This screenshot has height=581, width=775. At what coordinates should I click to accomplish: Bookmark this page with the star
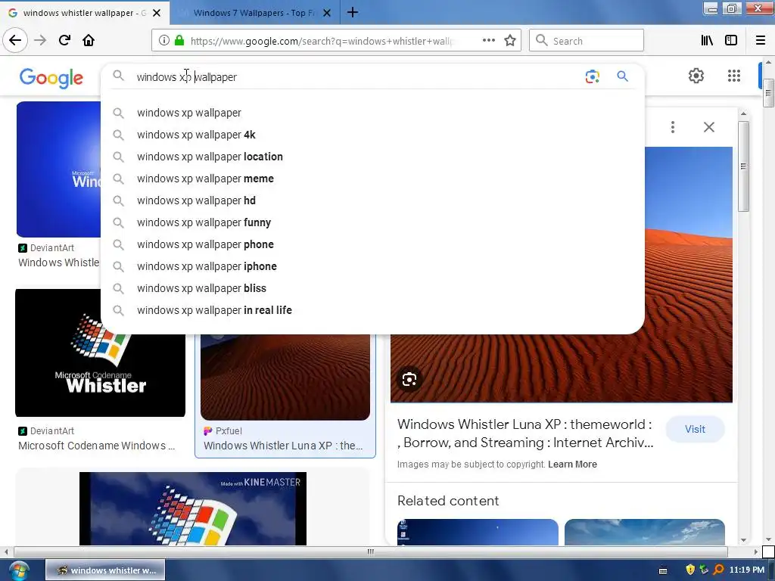510,41
